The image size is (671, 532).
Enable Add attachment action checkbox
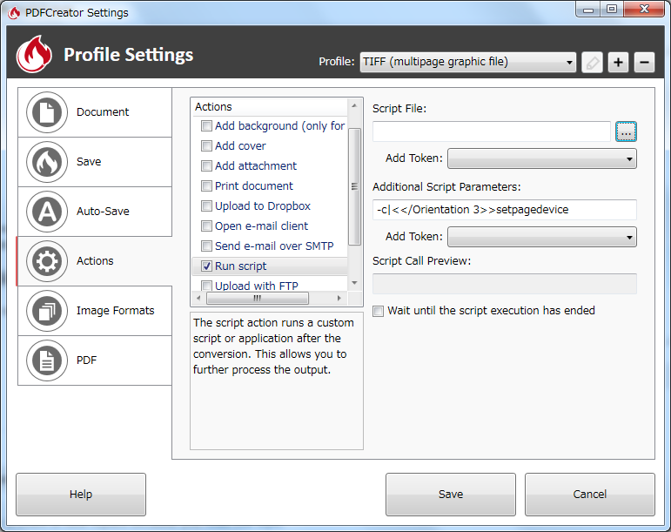[206, 166]
